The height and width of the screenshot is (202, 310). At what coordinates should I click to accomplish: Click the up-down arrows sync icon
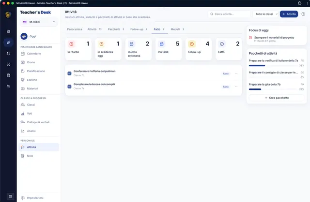(x=8, y=54)
